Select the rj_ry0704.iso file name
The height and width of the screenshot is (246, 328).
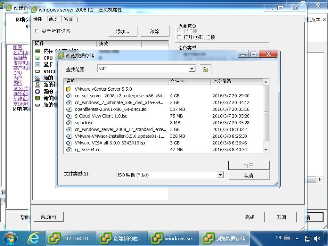[x=87, y=150]
